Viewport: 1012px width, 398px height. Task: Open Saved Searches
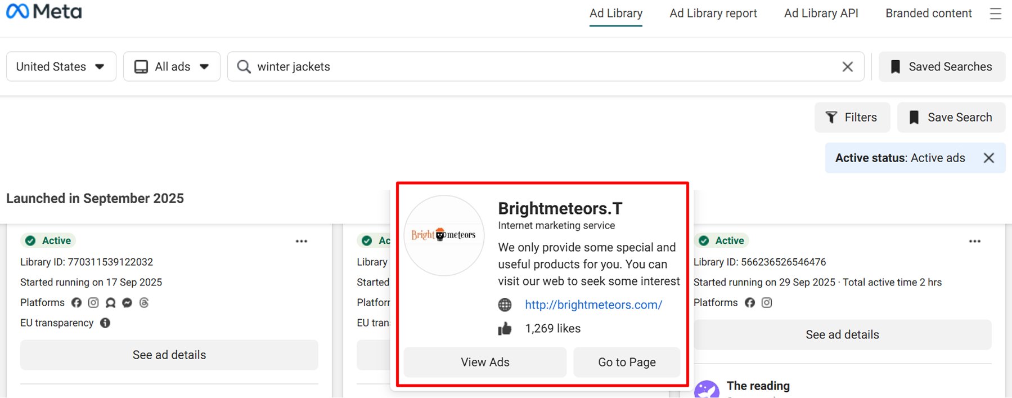(942, 67)
